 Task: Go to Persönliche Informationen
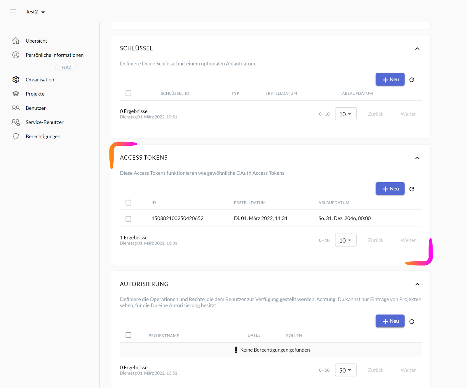click(x=54, y=55)
